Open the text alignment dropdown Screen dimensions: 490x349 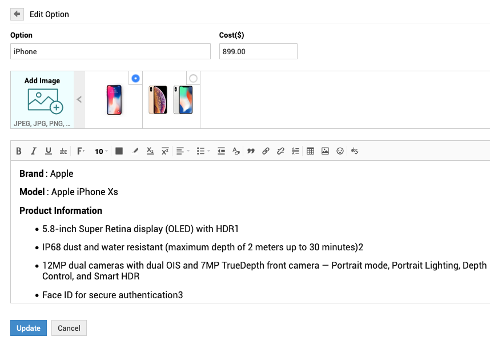coord(183,151)
